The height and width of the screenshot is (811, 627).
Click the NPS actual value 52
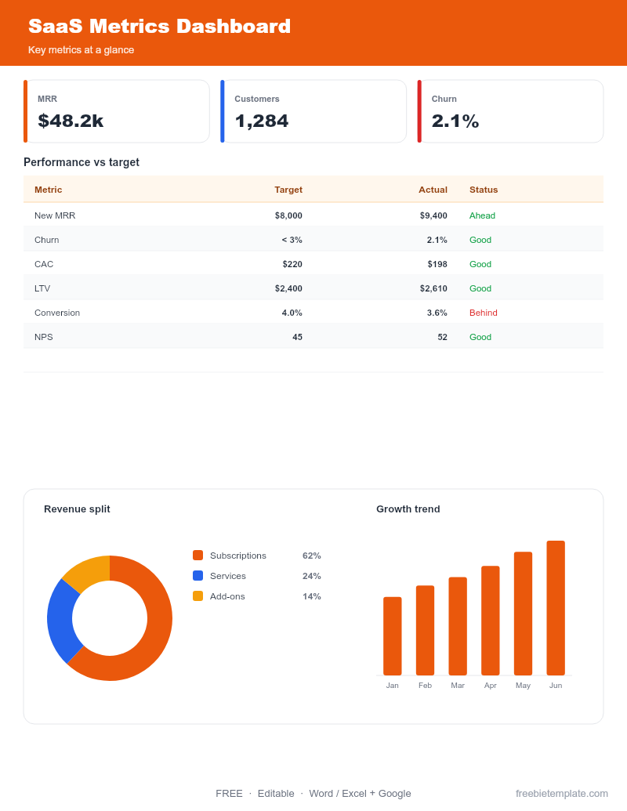coord(442,337)
